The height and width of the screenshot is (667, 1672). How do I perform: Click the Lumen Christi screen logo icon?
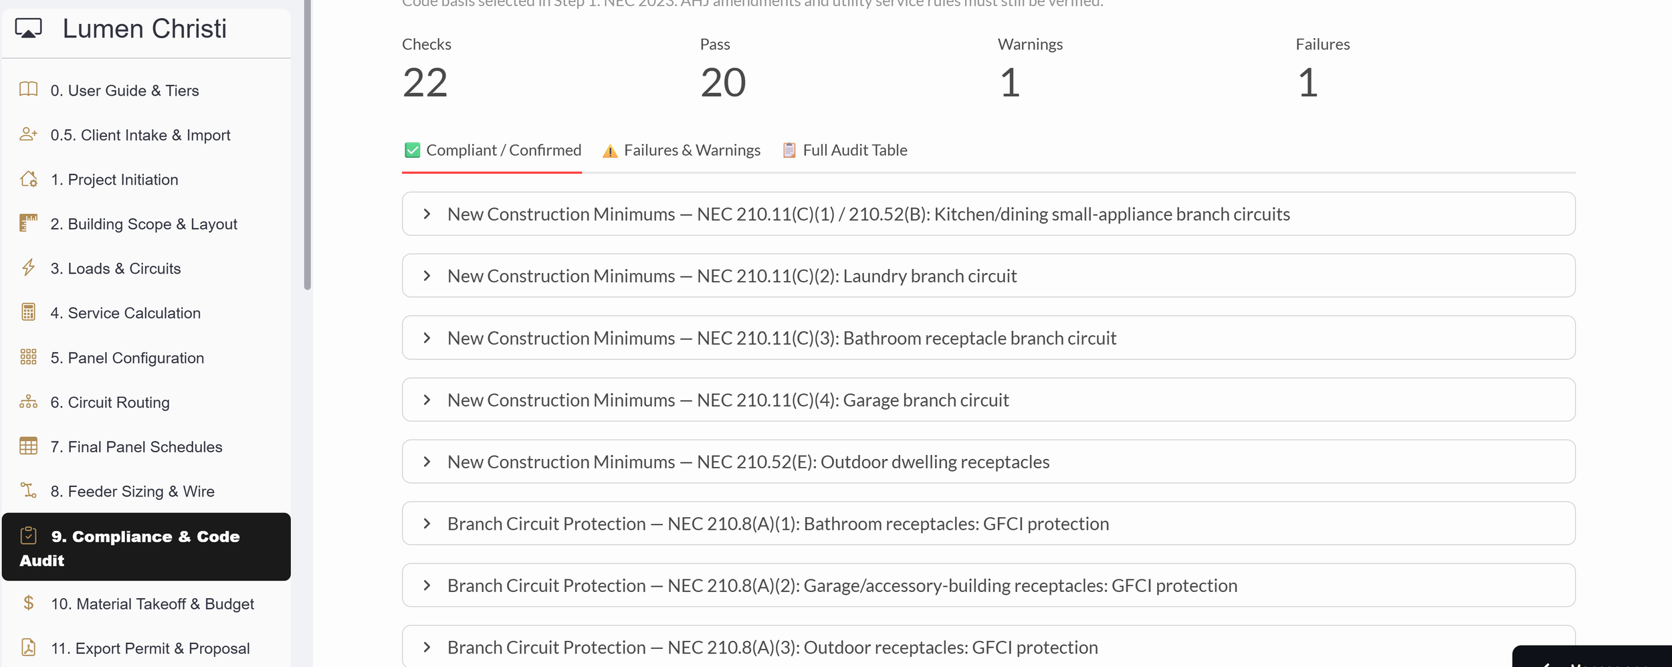(29, 29)
